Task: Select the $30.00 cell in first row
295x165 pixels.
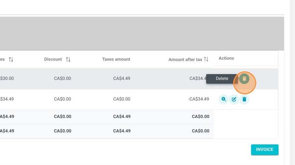Action: [x=7, y=79]
